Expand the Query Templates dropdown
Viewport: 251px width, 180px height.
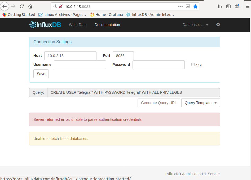200,103
